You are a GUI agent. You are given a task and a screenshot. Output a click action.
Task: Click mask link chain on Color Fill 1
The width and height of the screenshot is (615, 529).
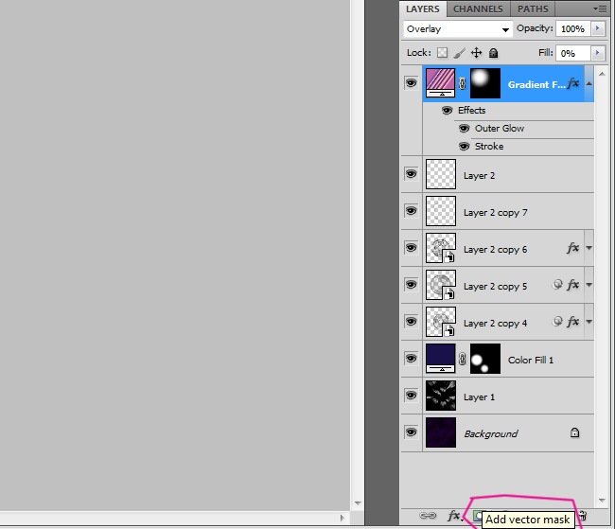463,359
